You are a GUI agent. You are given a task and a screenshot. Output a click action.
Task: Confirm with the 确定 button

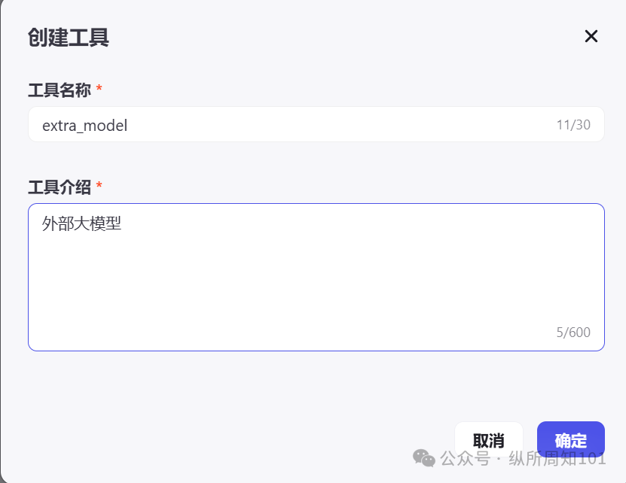(x=570, y=440)
